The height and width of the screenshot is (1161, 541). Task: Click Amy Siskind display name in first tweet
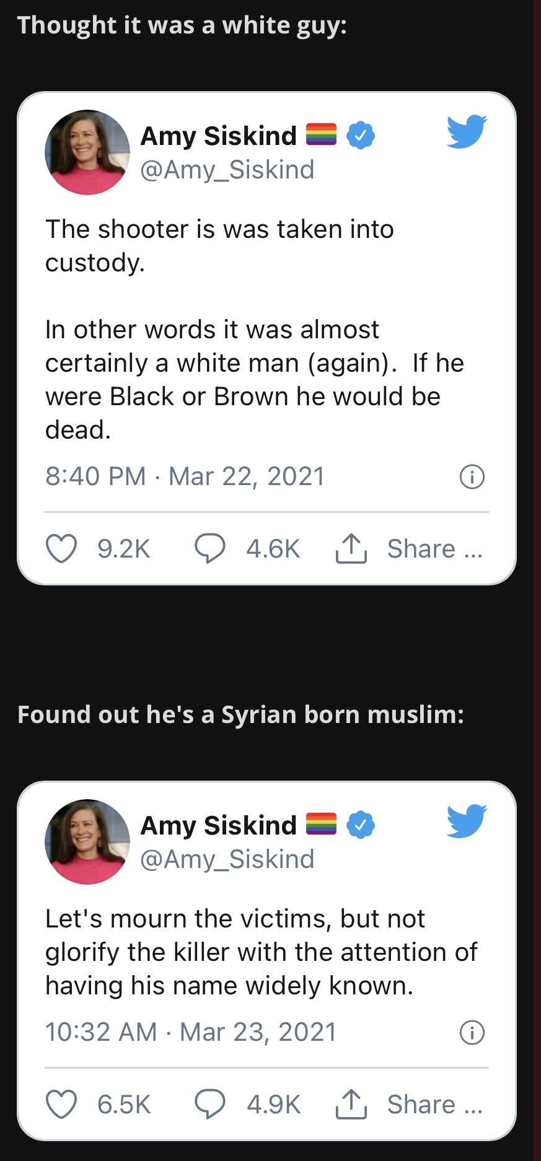(x=219, y=136)
